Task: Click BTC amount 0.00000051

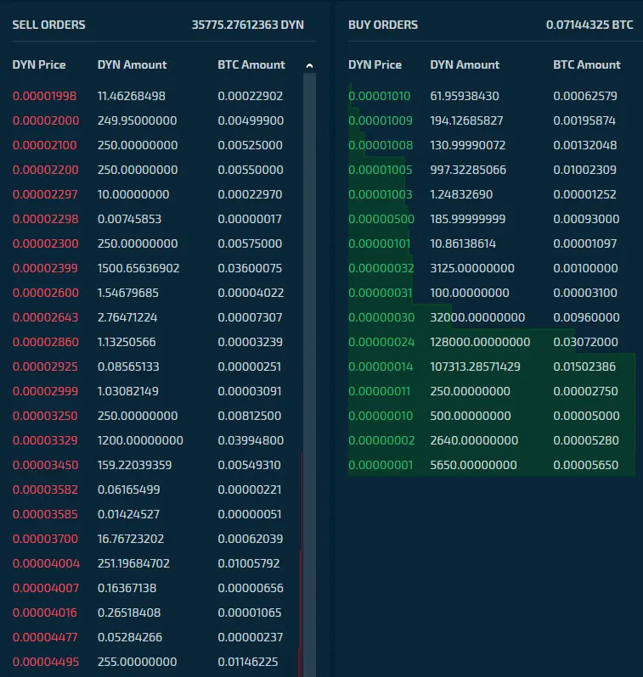Action: click(x=250, y=514)
